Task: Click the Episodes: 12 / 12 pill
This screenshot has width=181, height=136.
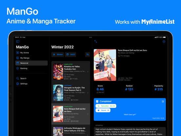Action: (106, 106)
